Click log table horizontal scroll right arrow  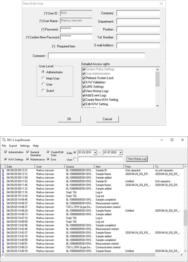pyautogui.click(x=182, y=255)
